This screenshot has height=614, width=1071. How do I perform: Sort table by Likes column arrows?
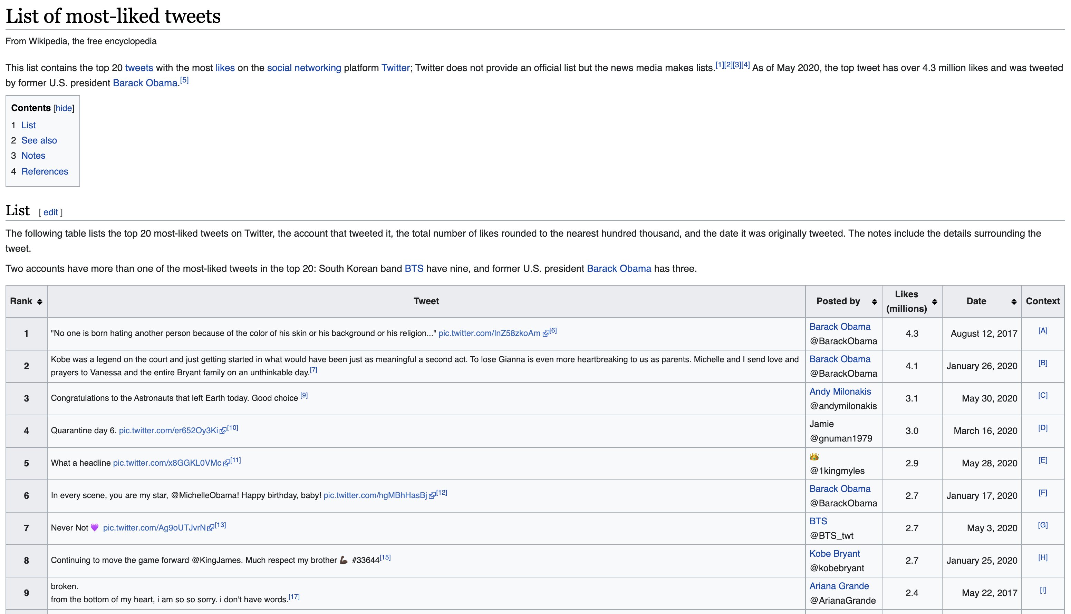pyautogui.click(x=935, y=301)
